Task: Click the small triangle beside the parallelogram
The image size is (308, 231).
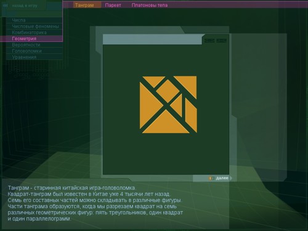Action: pyautogui.click(x=178, y=105)
